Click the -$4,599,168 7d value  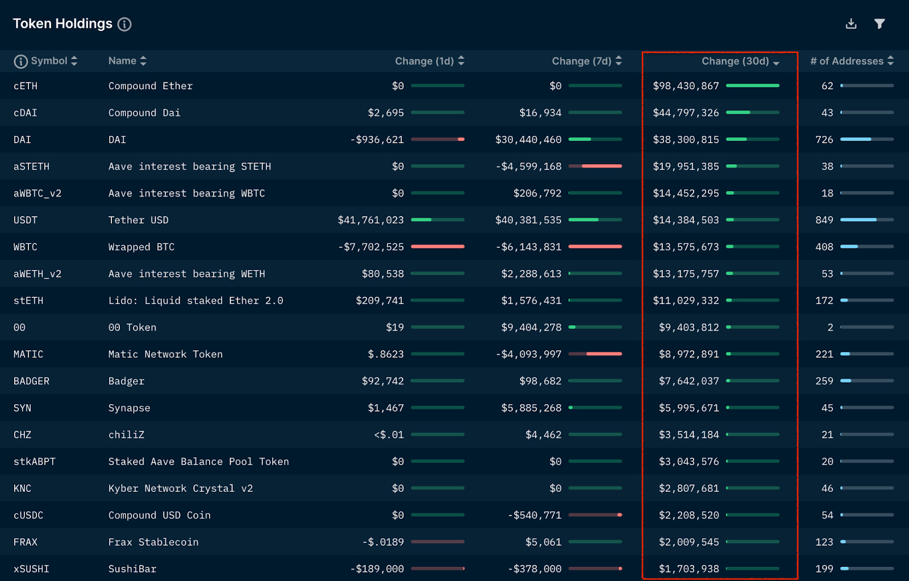pos(528,167)
